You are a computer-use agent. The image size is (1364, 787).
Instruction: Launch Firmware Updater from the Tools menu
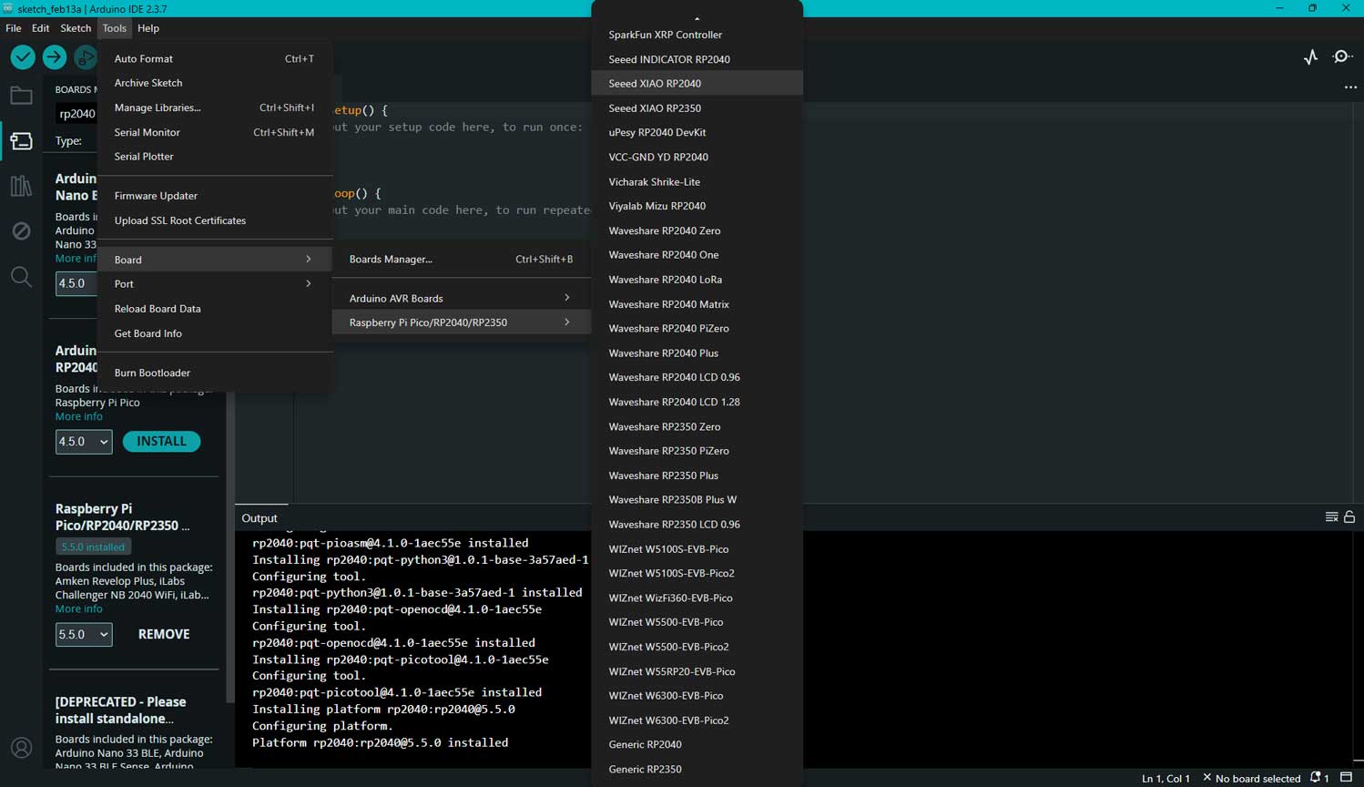(x=214, y=196)
